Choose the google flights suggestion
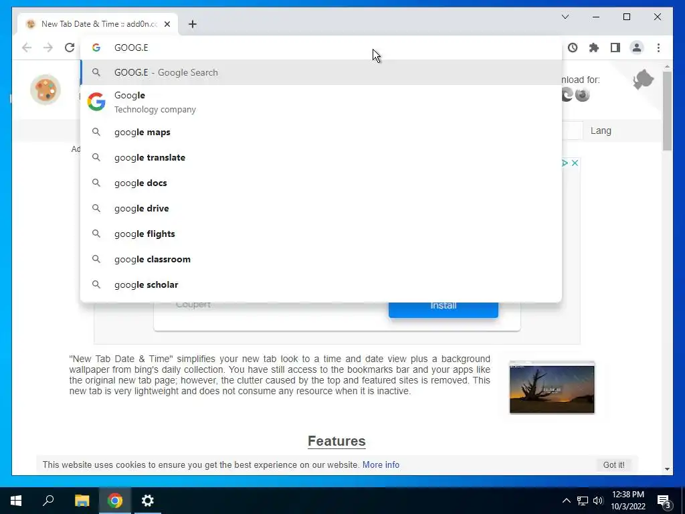Screen dimensions: 685x514 tap(321, 234)
